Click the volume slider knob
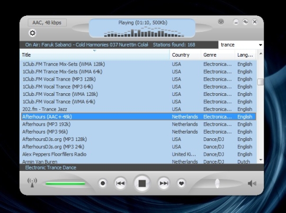Image resolution: width=286 pixels, height=213 pixels. click(x=217, y=183)
